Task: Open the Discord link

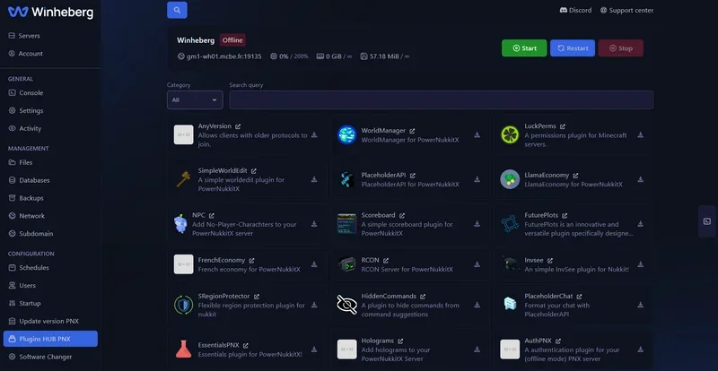Action: click(x=575, y=10)
